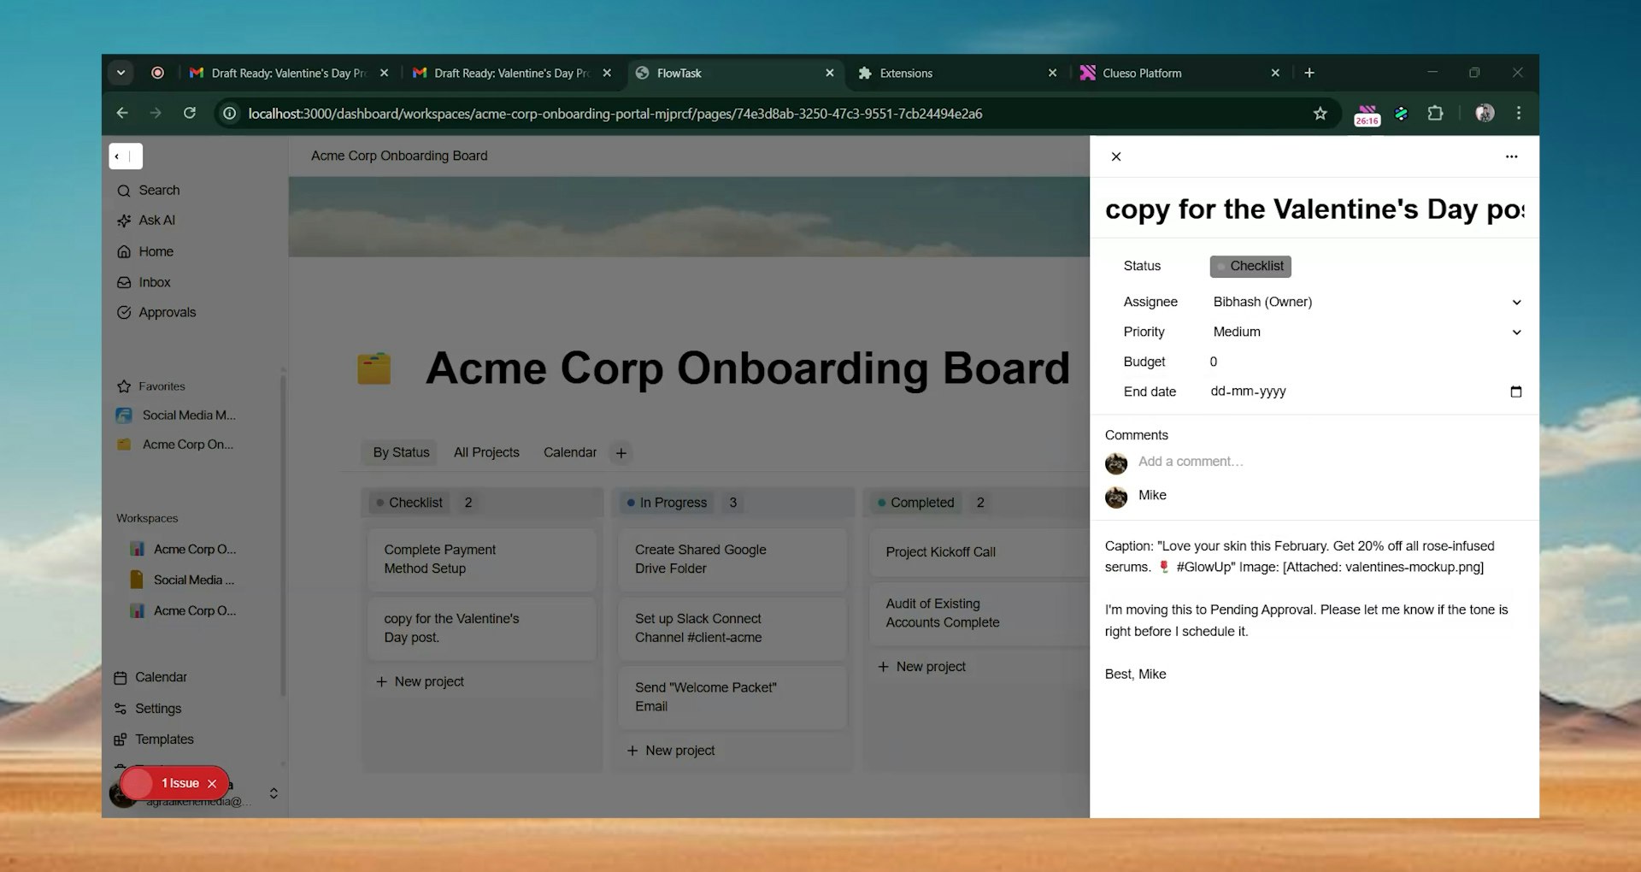Dismiss the 1 Issue notification badge
This screenshot has width=1641, height=872.
click(x=212, y=784)
